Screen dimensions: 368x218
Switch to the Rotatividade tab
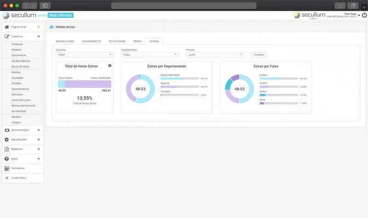tap(117, 41)
